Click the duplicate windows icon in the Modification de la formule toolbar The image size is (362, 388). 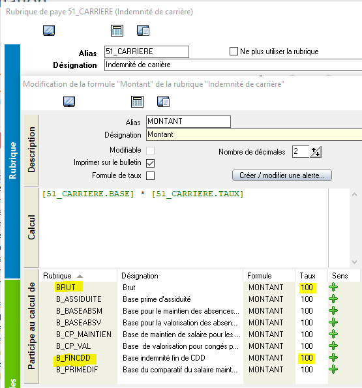(x=163, y=102)
